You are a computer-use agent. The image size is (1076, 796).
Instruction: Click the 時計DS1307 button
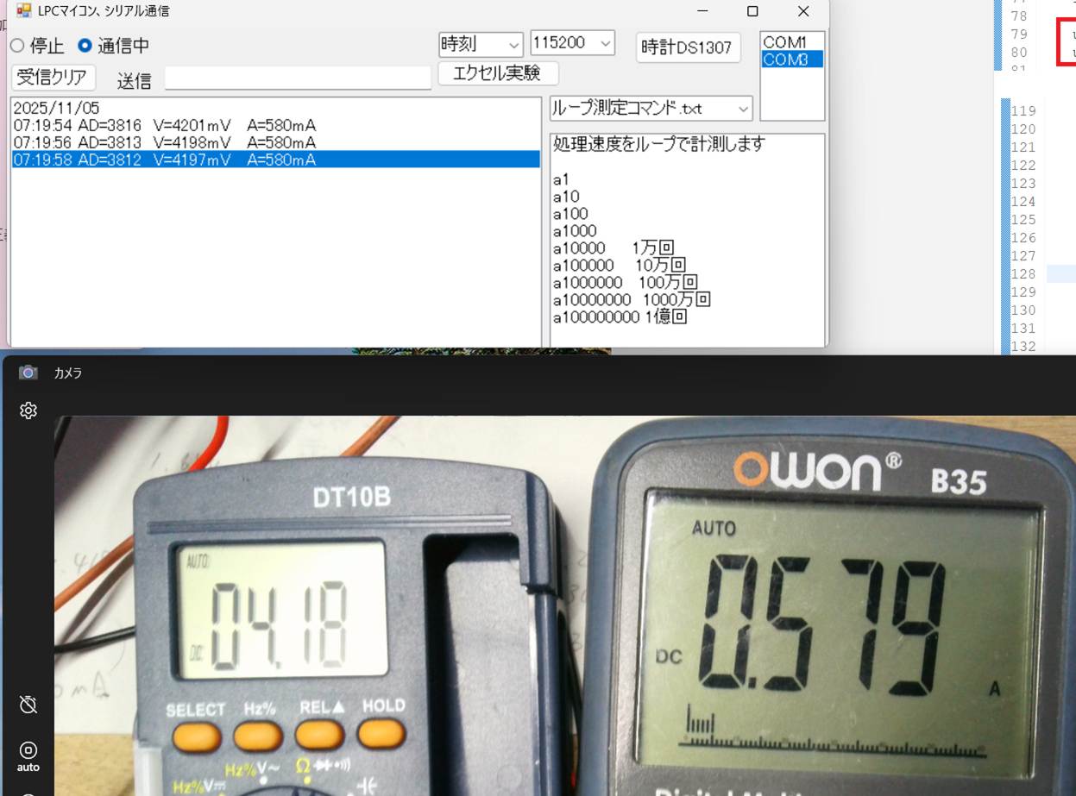point(688,47)
